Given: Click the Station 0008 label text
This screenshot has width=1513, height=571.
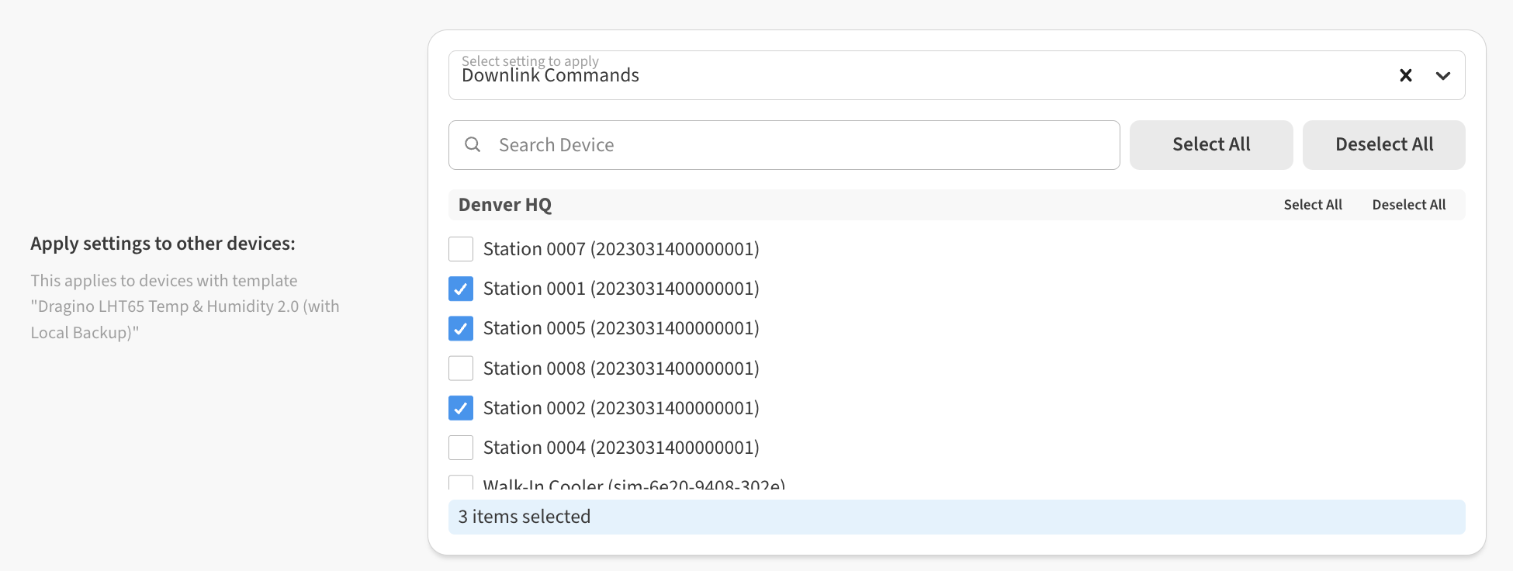Looking at the screenshot, I should click(x=621, y=369).
